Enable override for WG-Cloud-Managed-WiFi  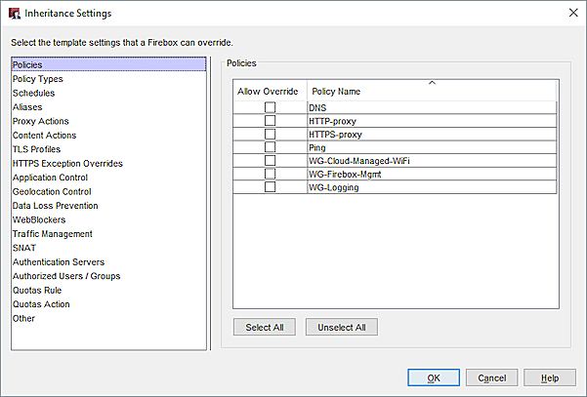click(x=270, y=161)
